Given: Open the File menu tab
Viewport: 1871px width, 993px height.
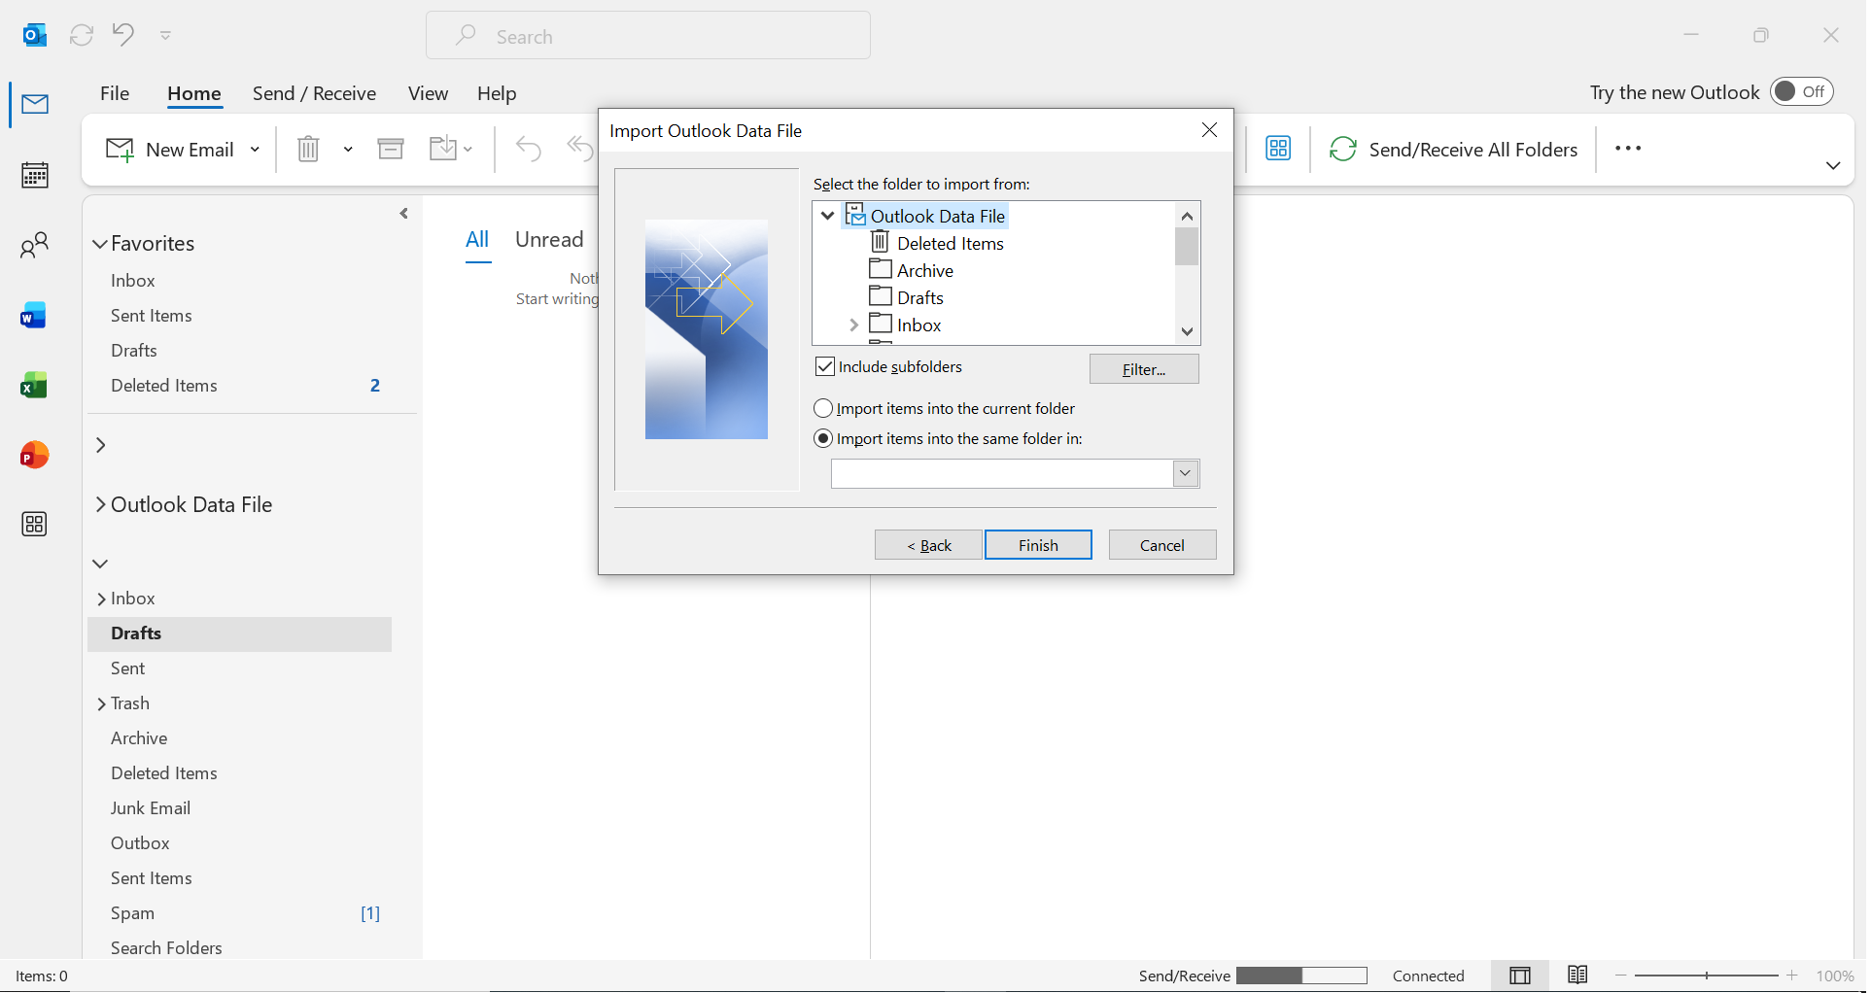Looking at the screenshot, I should 115,93.
